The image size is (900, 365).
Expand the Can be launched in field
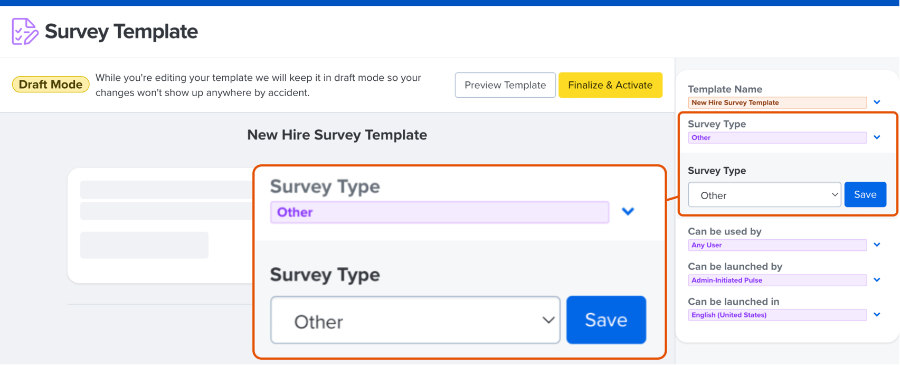pos(877,314)
